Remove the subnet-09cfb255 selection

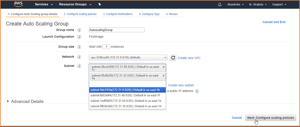(163, 75)
